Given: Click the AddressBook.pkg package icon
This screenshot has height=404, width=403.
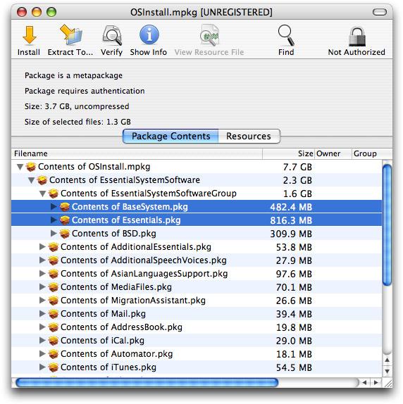Looking at the screenshot, I should pyautogui.click(x=54, y=327).
